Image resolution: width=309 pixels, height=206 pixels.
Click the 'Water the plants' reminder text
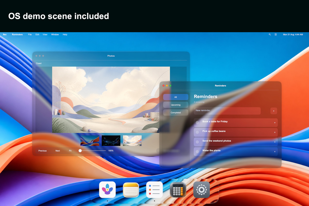(x=211, y=150)
